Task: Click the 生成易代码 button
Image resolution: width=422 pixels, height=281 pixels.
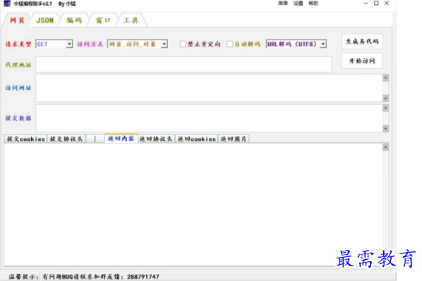Action: coord(362,42)
